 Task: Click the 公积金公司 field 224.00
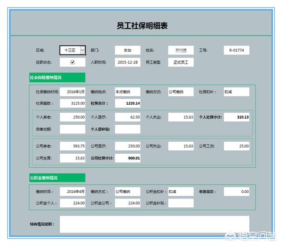coord(128,203)
